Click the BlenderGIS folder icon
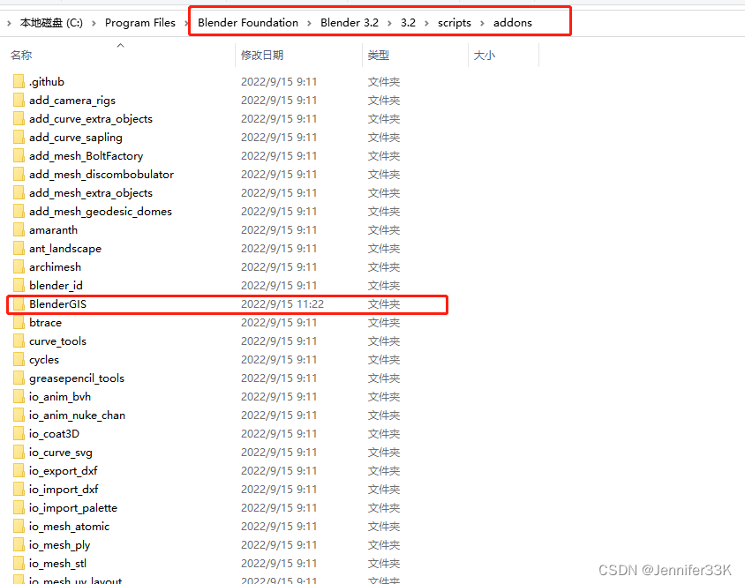Screen dimensions: 745x584 point(19,303)
